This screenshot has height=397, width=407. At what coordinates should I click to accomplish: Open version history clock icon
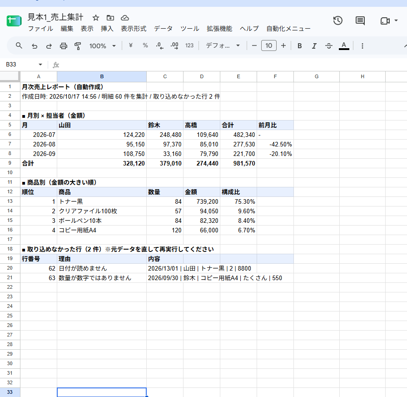click(x=338, y=20)
